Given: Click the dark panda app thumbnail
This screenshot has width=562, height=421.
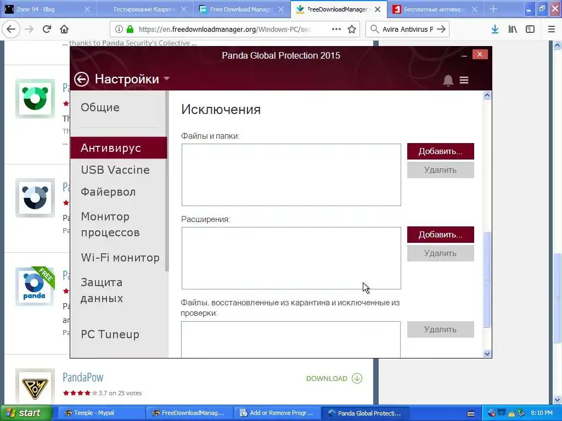Looking at the screenshot, I should pyautogui.click(x=35, y=197).
